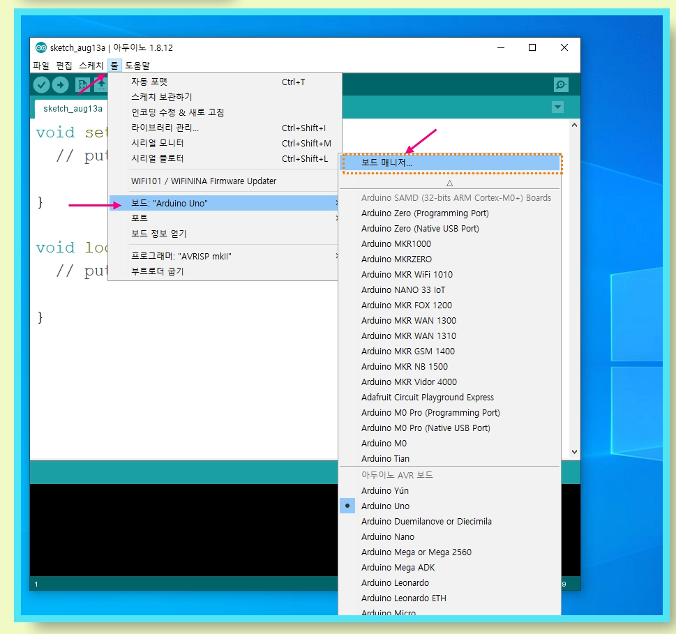Viewport: 676px width, 634px height.
Task: Select Arduino Tian board
Action: click(x=450, y=458)
